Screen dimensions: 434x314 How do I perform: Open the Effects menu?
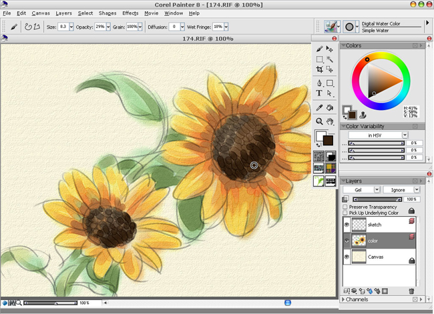pyautogui.click(x=130, y=13)
